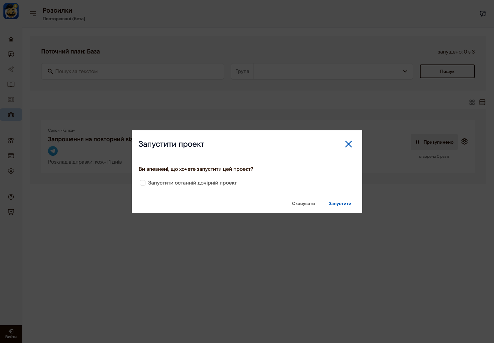
Task: Open the chats icon in sidebar
Action: coord(11,54)
